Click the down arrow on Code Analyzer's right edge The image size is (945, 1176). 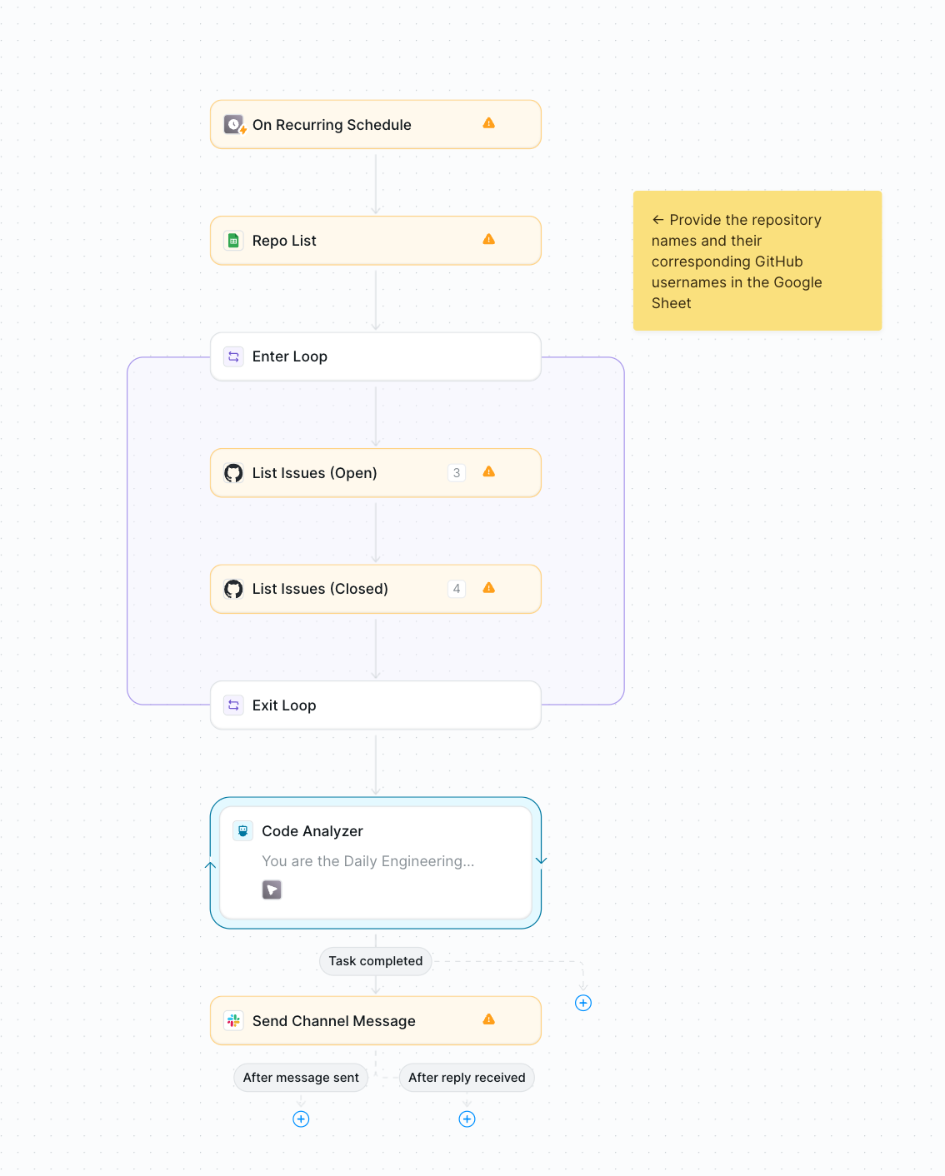point(542,860)
